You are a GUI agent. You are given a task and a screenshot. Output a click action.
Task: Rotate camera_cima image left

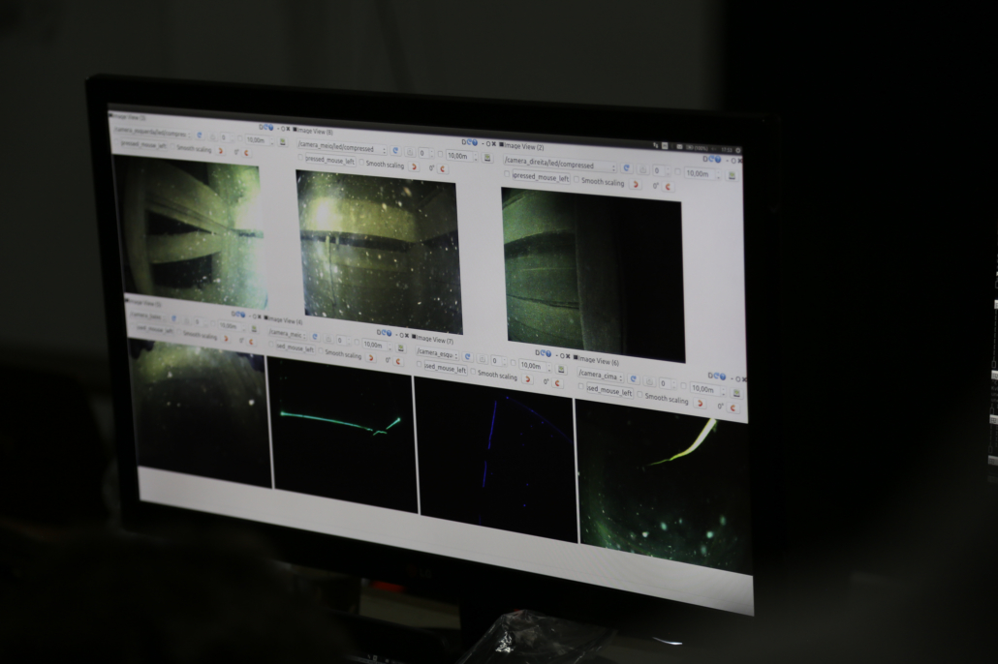click(x=701, y=403)
